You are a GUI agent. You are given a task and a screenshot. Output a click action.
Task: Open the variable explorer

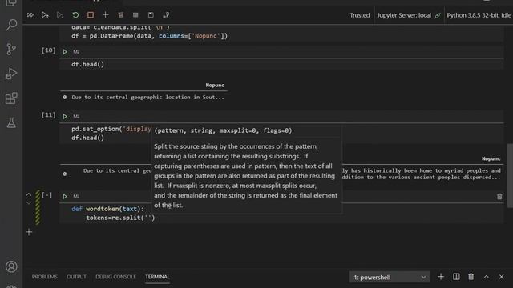click(x=135, y=15)
